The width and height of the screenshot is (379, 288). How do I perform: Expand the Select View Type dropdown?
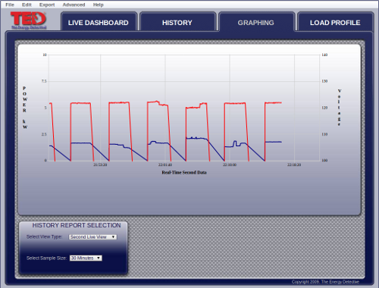click(92, 237)
